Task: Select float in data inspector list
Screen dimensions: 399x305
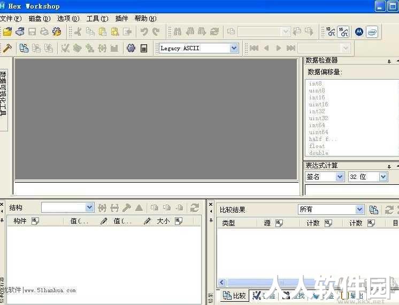Action: pyautogui.click(x=317, y=146)
